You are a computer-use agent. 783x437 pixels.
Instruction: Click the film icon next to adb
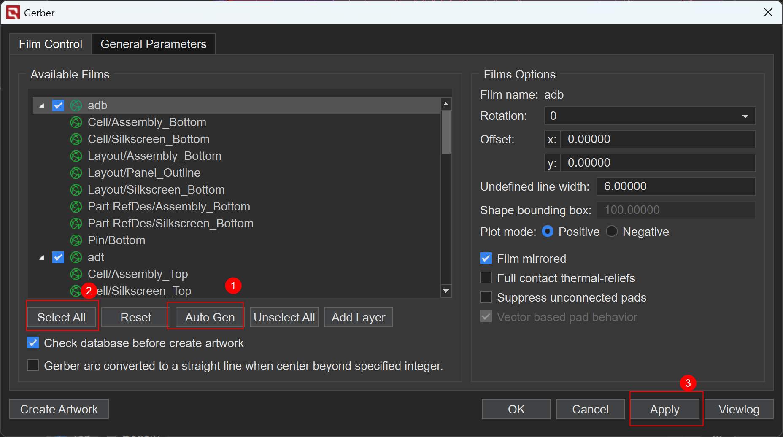76,105
